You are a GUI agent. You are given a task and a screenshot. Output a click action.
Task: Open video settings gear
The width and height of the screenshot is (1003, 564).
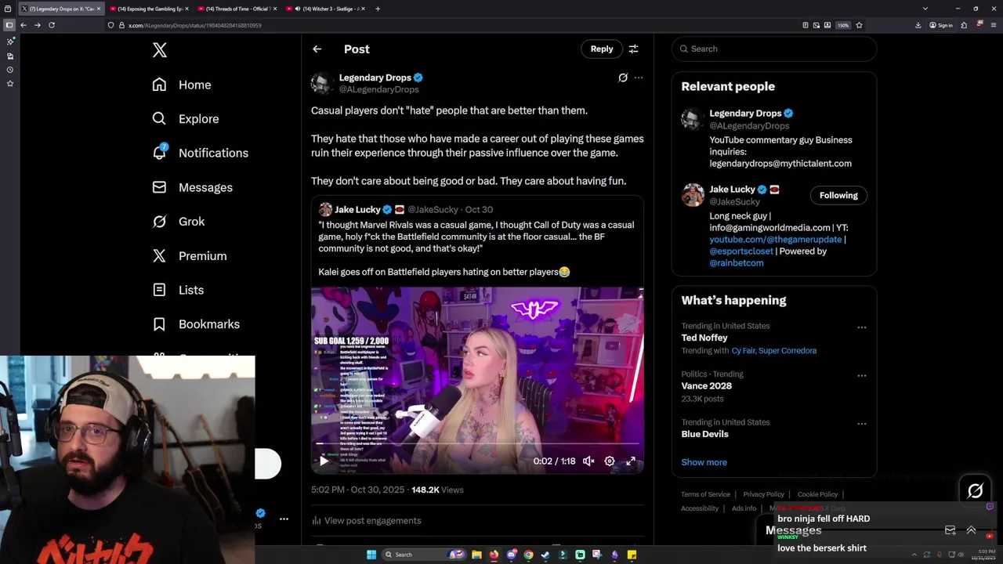tap(610, 461)
